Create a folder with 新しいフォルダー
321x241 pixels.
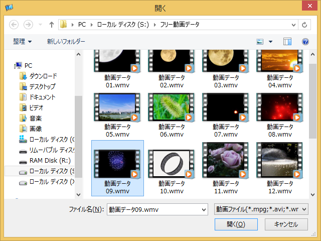pyautogui.click(x=66, y=42)
